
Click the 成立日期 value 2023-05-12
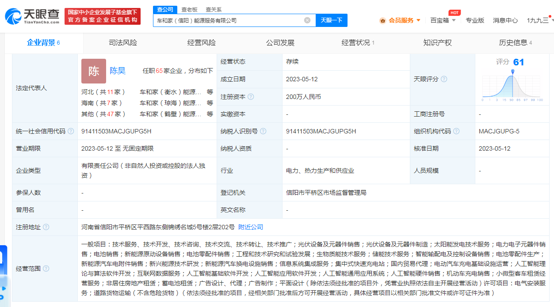coord(302,79)
